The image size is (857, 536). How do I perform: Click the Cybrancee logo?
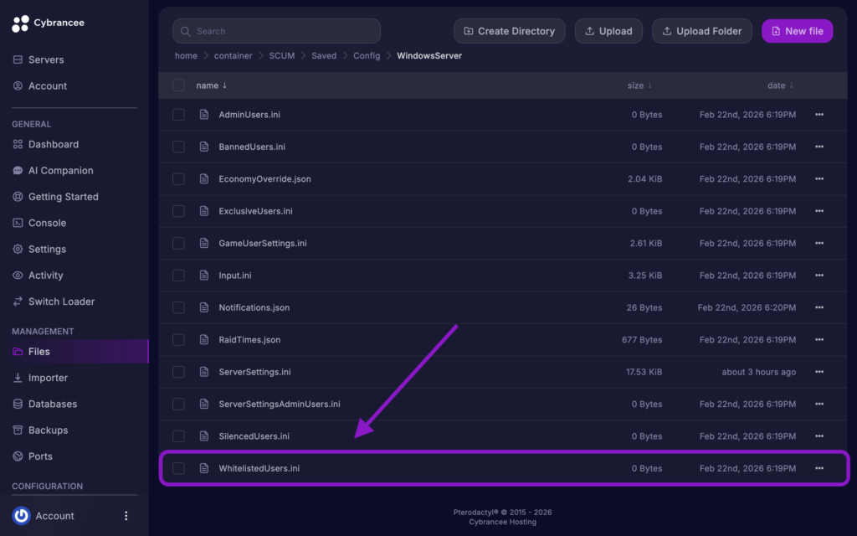48,23
